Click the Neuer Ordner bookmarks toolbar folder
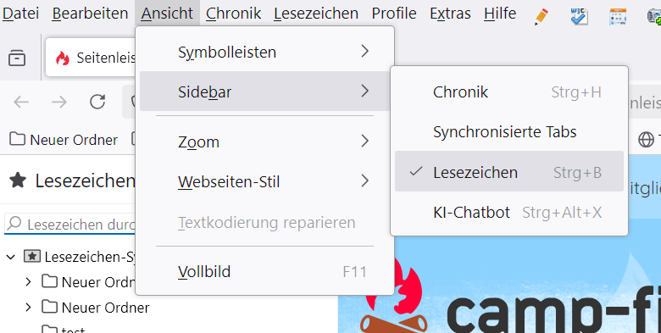The height and width of the screenshot is (333, 661). (x=64, y=140)
